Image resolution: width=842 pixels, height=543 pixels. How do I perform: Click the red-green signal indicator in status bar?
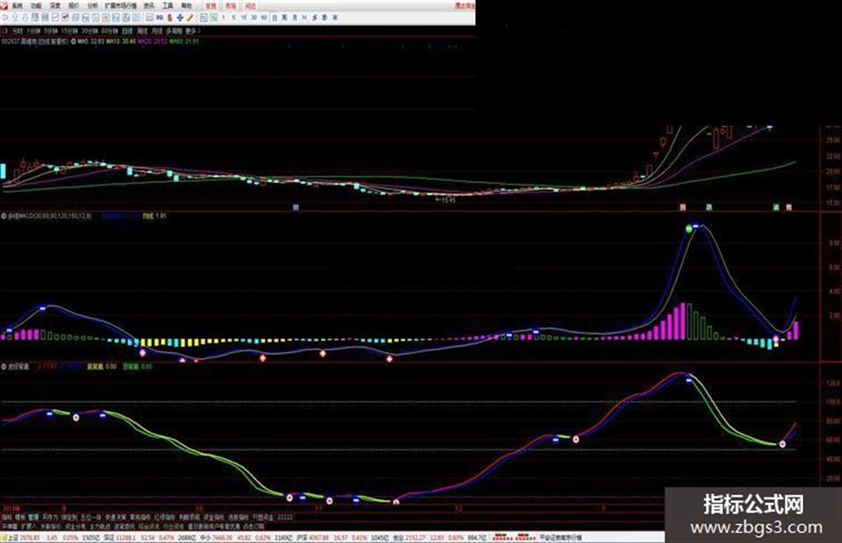point(514,537)
